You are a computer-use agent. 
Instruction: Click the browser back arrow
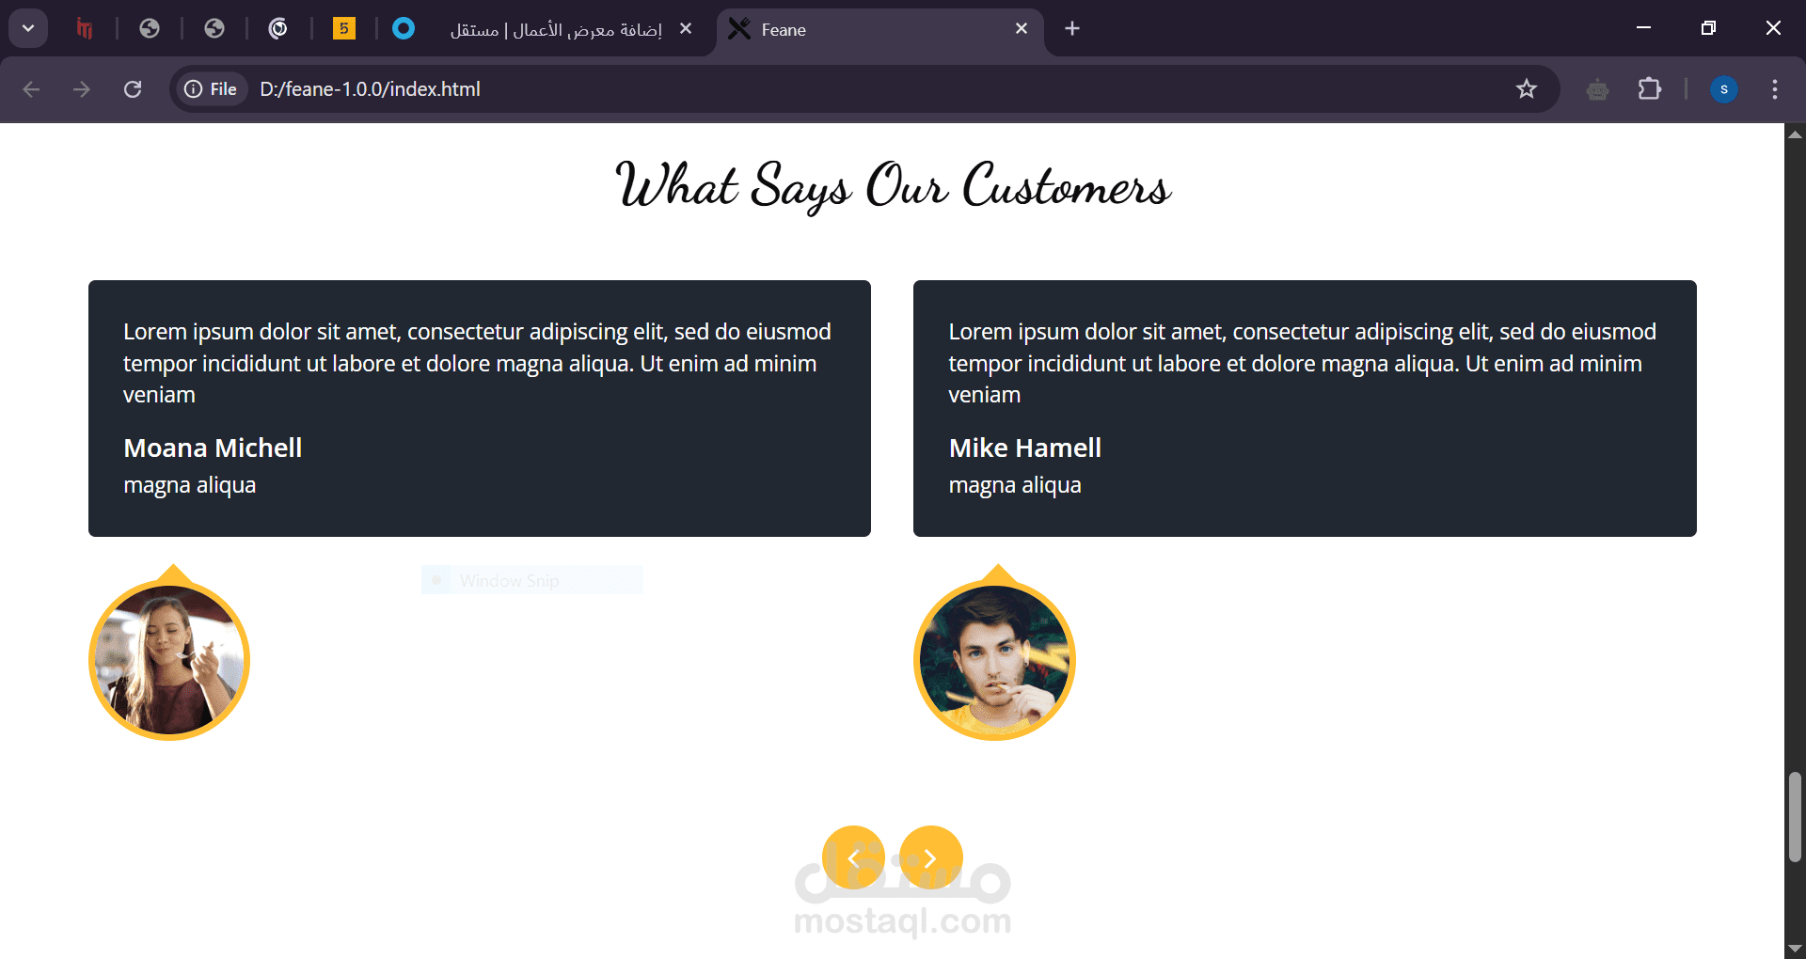click(31, 89)
